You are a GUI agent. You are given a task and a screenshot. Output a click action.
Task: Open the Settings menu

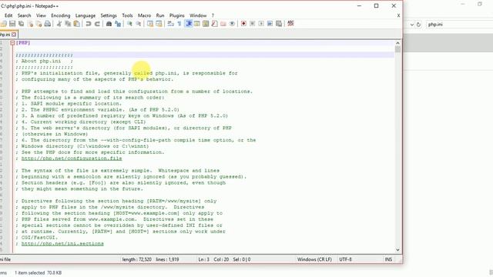coord(109,15)
